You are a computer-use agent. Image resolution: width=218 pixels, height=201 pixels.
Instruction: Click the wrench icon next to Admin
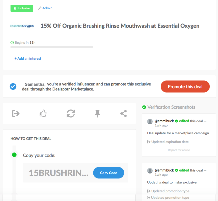point(39,8)
